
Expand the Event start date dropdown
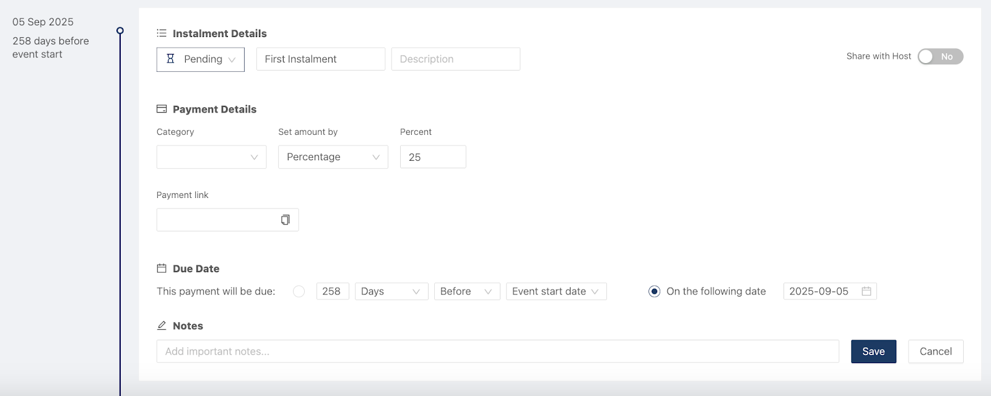[556, 291]
